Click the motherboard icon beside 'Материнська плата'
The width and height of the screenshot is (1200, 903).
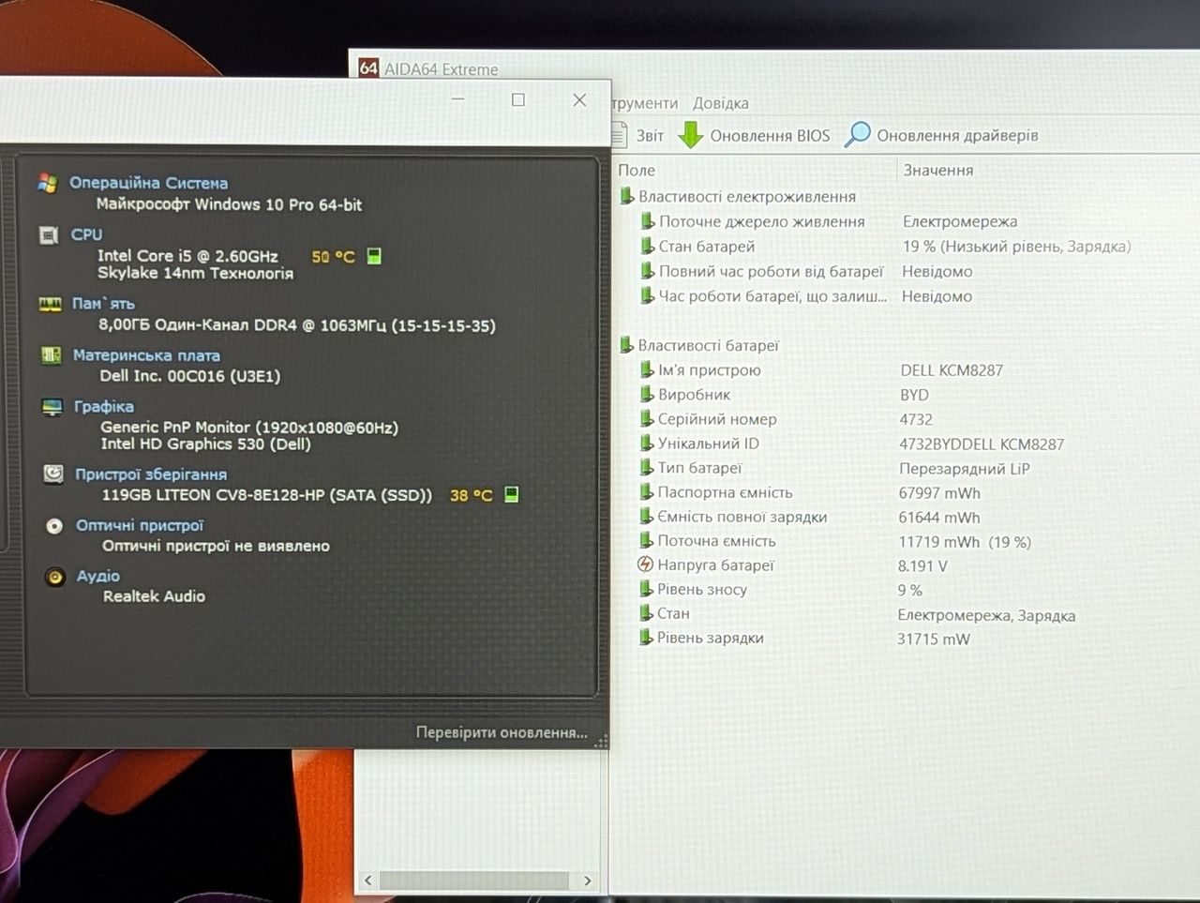click(x=51, y=355)
